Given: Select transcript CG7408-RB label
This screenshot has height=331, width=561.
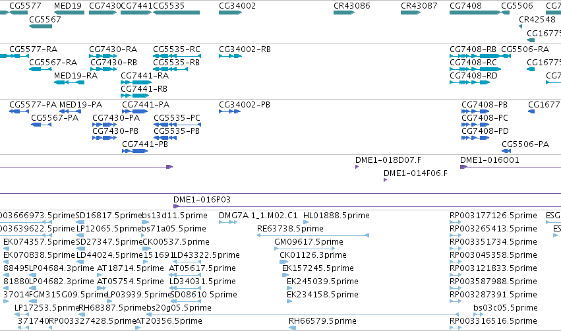Looking at the screenshot, I should pyautogui.click(x=473, y=49).
